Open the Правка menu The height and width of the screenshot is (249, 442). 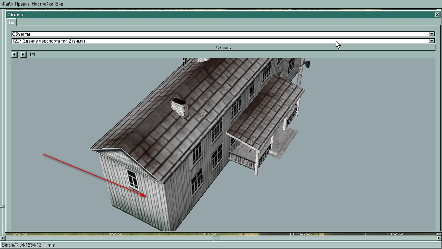pos(22,4)
